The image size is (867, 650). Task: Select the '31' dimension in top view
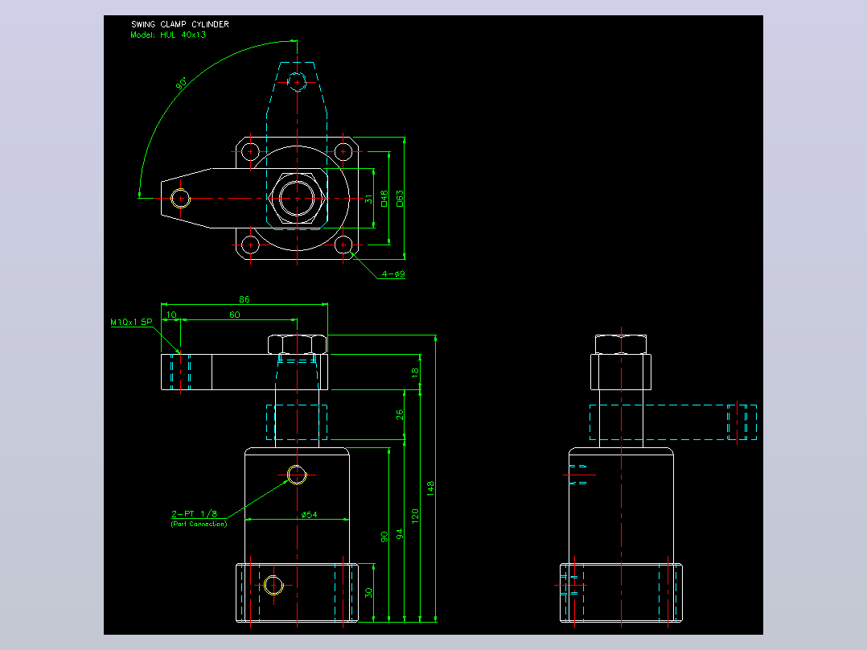point(369,199)
